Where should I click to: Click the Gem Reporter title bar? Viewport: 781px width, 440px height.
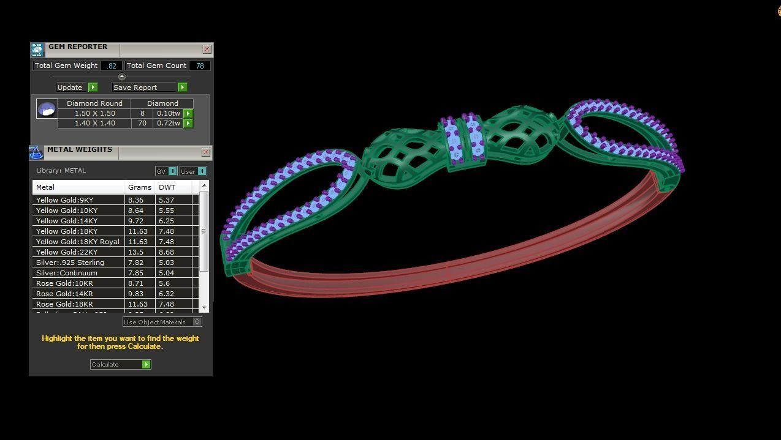click(x=123, y=49)
